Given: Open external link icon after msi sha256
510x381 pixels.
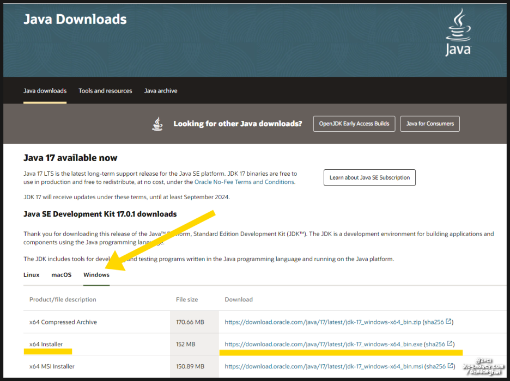Looking at the screenshot, I should (x=451, y=366).
